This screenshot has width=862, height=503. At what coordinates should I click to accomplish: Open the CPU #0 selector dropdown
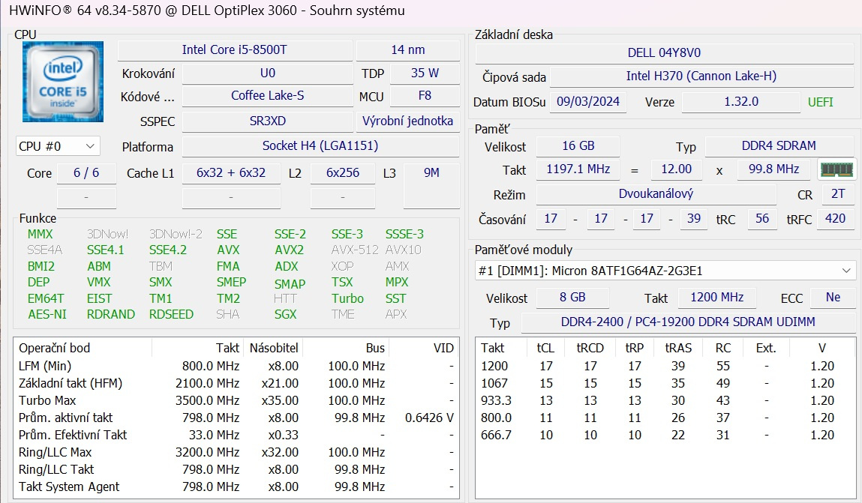coord(57,146)
